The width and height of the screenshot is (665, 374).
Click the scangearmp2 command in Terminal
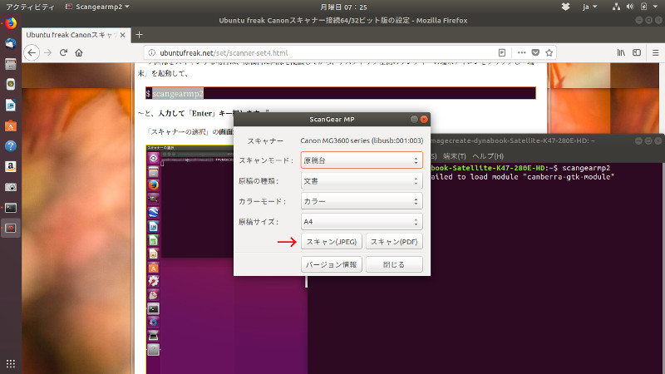586,168
